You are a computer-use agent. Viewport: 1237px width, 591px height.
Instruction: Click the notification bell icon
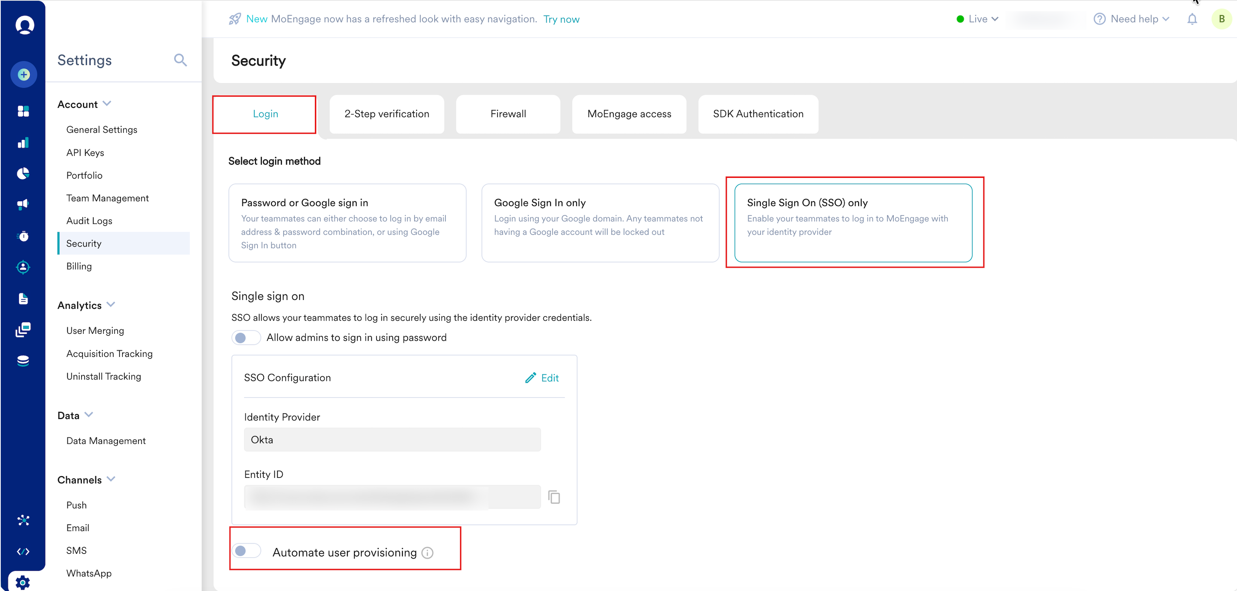(x=1192, y=19)
